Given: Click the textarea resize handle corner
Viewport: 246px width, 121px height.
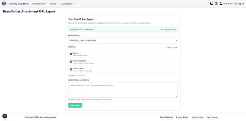Looking at the screenshot, I should pos(176,96).
